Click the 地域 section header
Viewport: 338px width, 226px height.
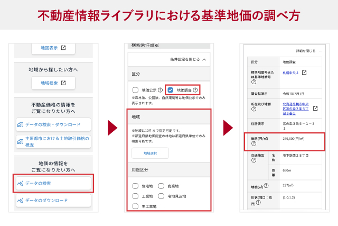pos(168,117)
